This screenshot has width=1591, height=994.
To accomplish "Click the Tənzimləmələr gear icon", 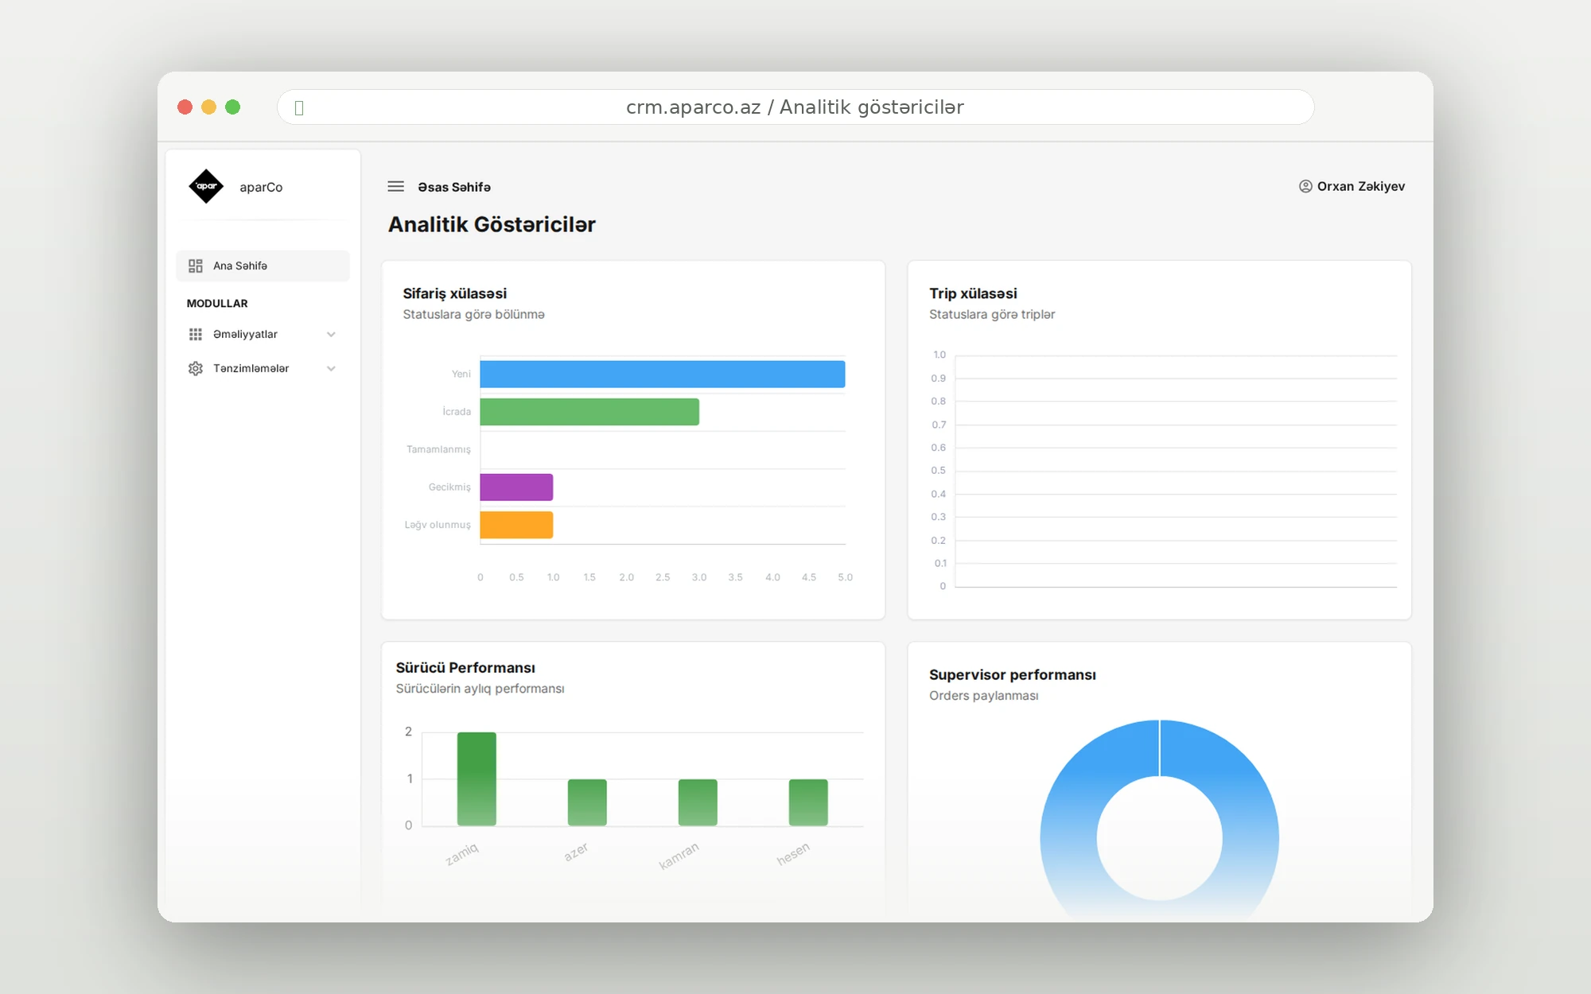I will click(x=196, y=368).
